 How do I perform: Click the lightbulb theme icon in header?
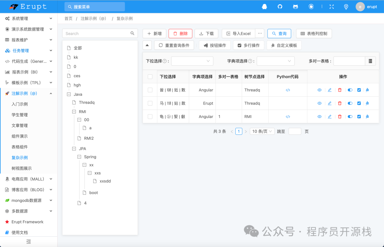346,6
